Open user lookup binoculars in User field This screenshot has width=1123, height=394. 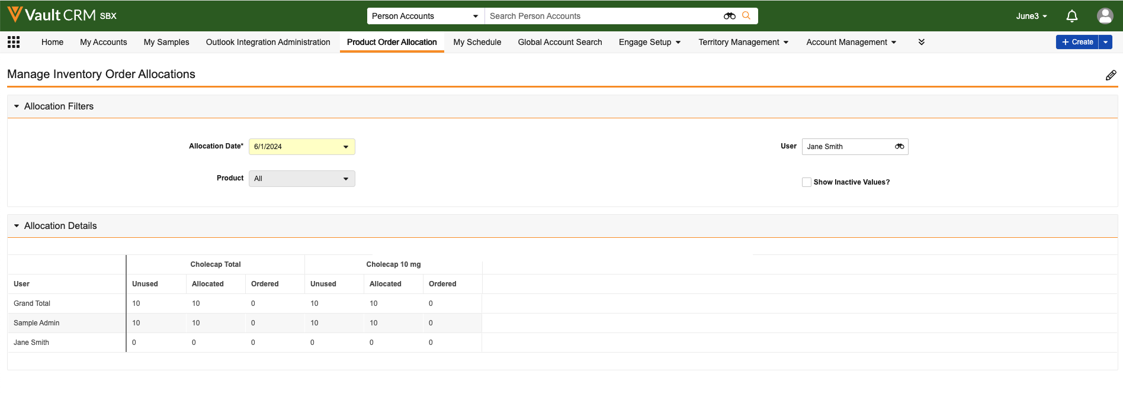tap(899, 147)
